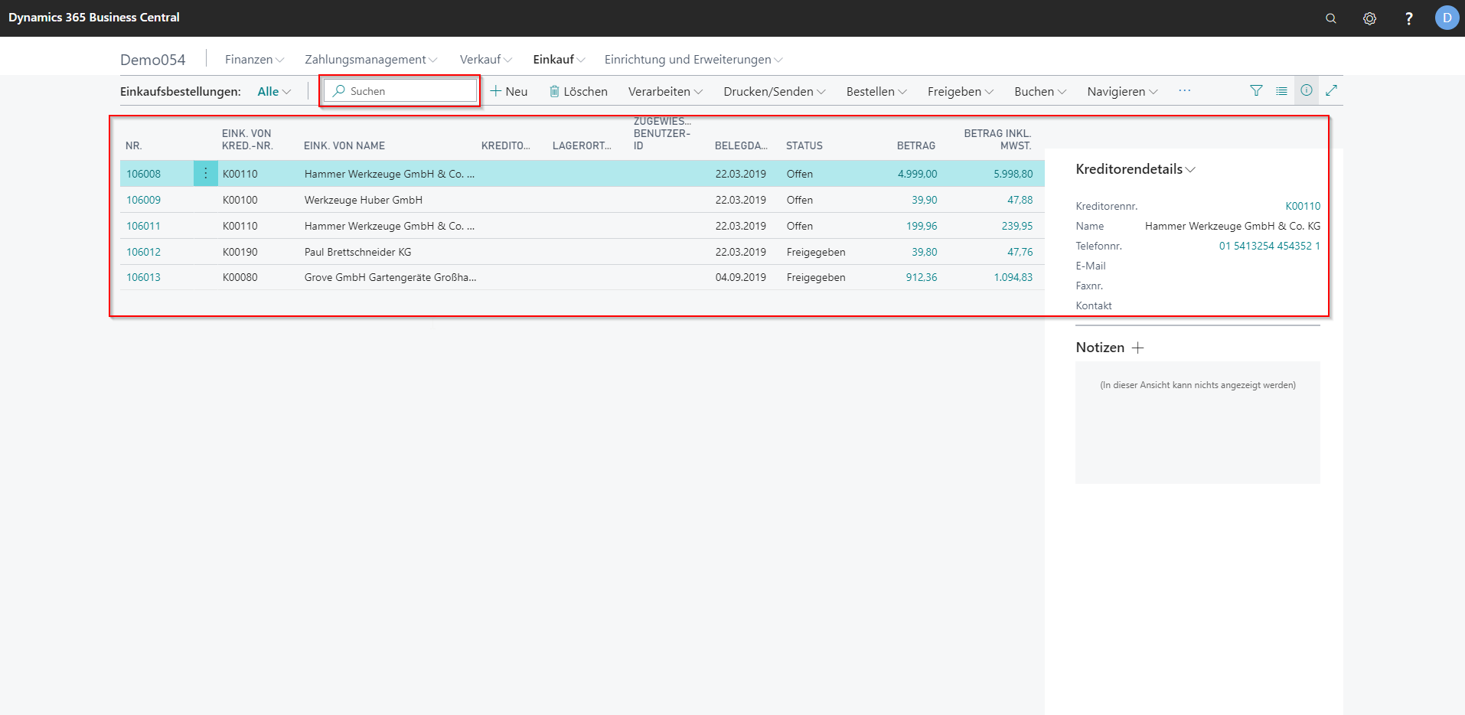Select vendor number K00080 cell
This screenshot has height=715, width=1465.
[240, 277]
